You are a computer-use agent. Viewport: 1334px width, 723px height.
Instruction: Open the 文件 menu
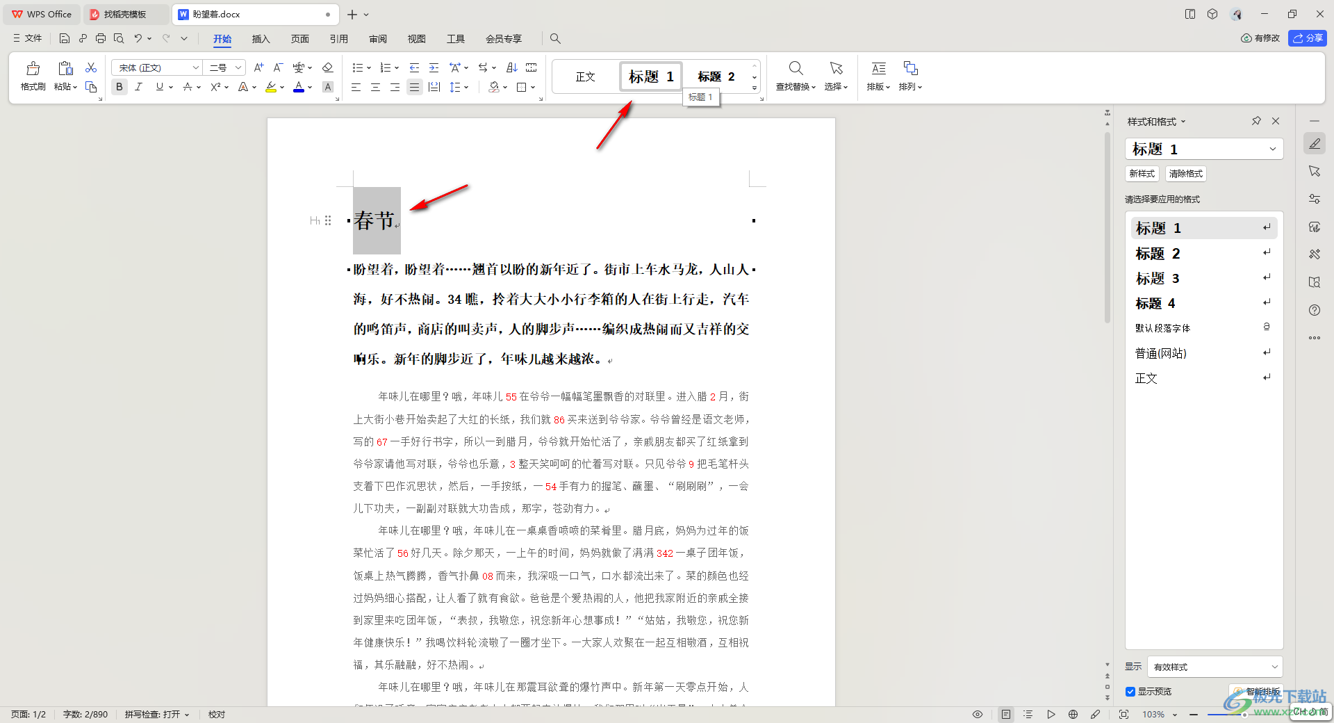(27, 38)
